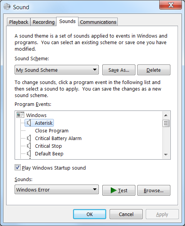Click the speaker icon beside Default Beep
The width and height of the screenshot is (185, 226).
(x=29, y=153)
